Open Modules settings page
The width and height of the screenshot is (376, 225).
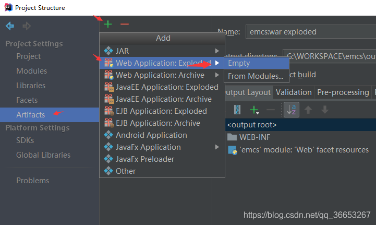(x=31, y=71)
